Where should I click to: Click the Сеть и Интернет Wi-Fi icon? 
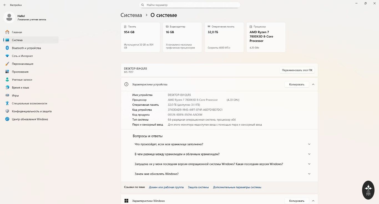[7, 56]
